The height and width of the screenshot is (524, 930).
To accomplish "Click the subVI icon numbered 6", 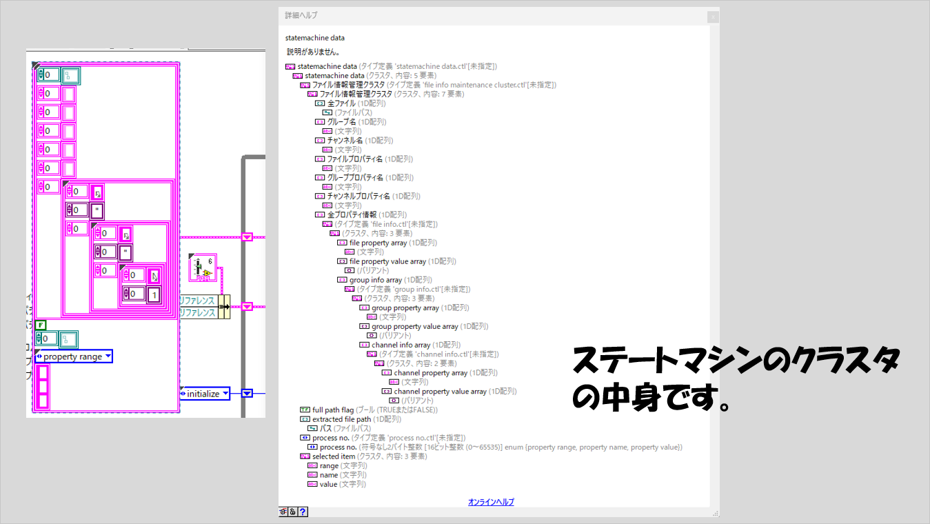I will click(203, 267).
